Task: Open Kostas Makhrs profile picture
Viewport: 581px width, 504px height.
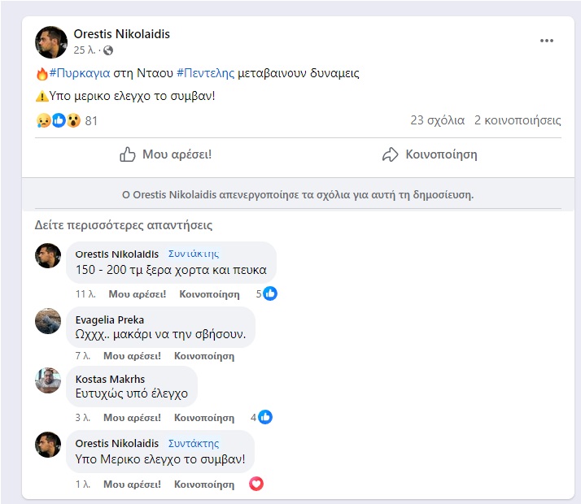Action: pos(48,380)
